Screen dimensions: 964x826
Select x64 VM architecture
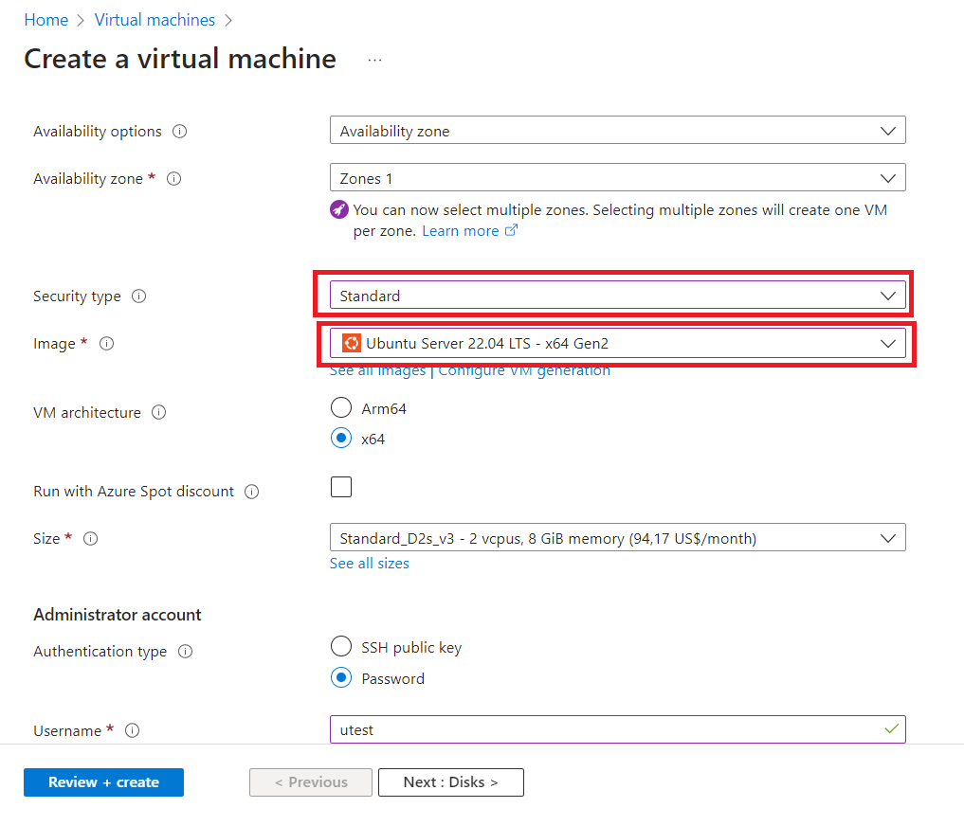341,439
